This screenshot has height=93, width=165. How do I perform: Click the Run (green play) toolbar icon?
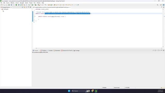(32, 5)
